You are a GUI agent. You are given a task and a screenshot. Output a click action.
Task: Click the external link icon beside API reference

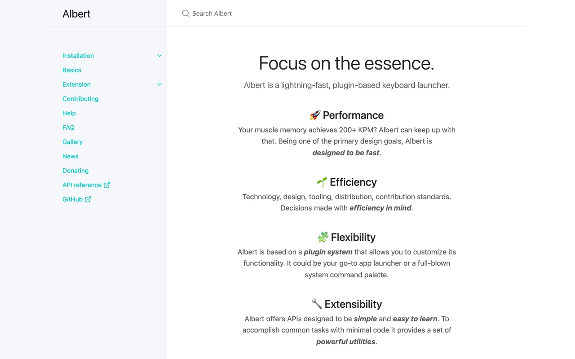pos(107,185)
